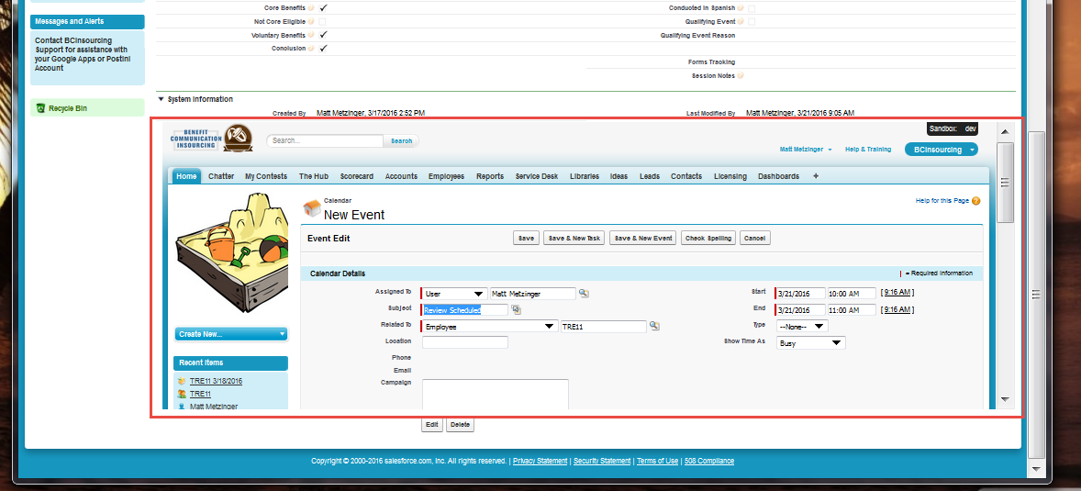
Task: Click the Start time field showing 10:00 AM
Action: [x=852, y=294]
